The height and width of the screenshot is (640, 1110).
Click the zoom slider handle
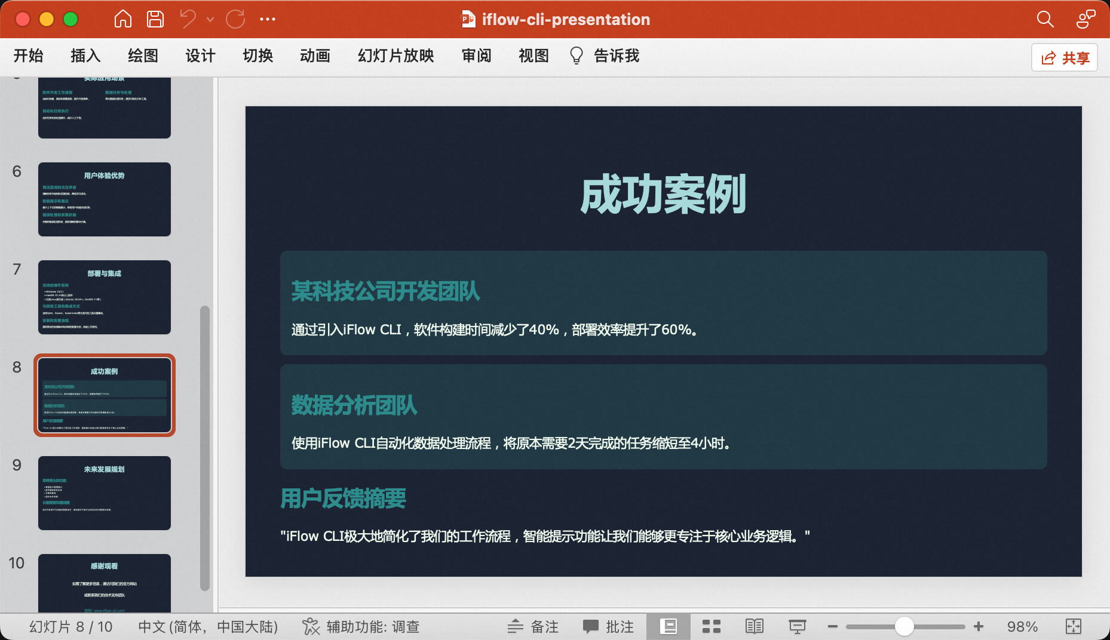904,626
